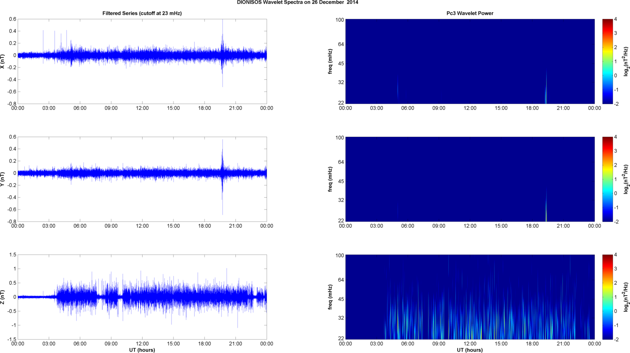Click the 'Filtered Series (cutoff at 23 mHz)' heading
Screen dimensions: 630x353
[142, 13]
